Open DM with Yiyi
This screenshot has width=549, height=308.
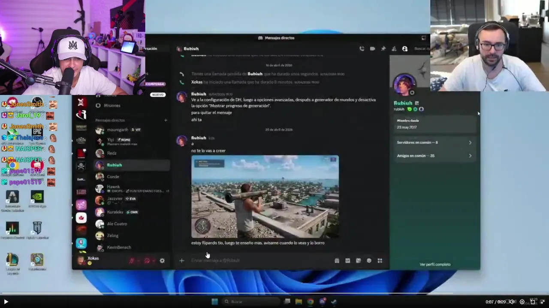[x=132, y=141]
